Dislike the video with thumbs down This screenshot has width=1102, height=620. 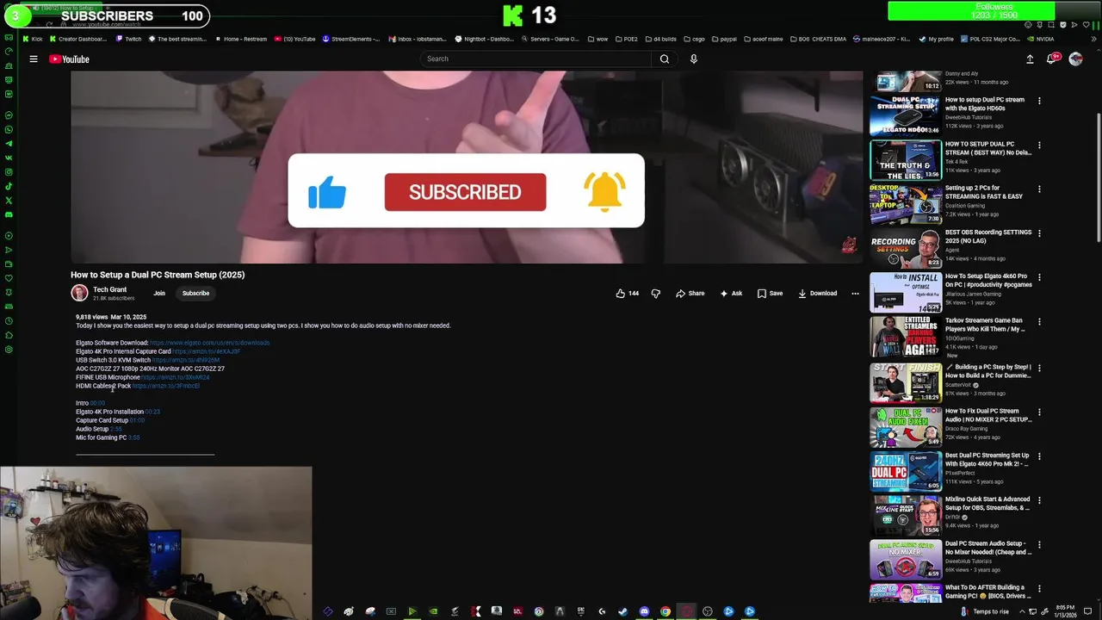[656, 294]
